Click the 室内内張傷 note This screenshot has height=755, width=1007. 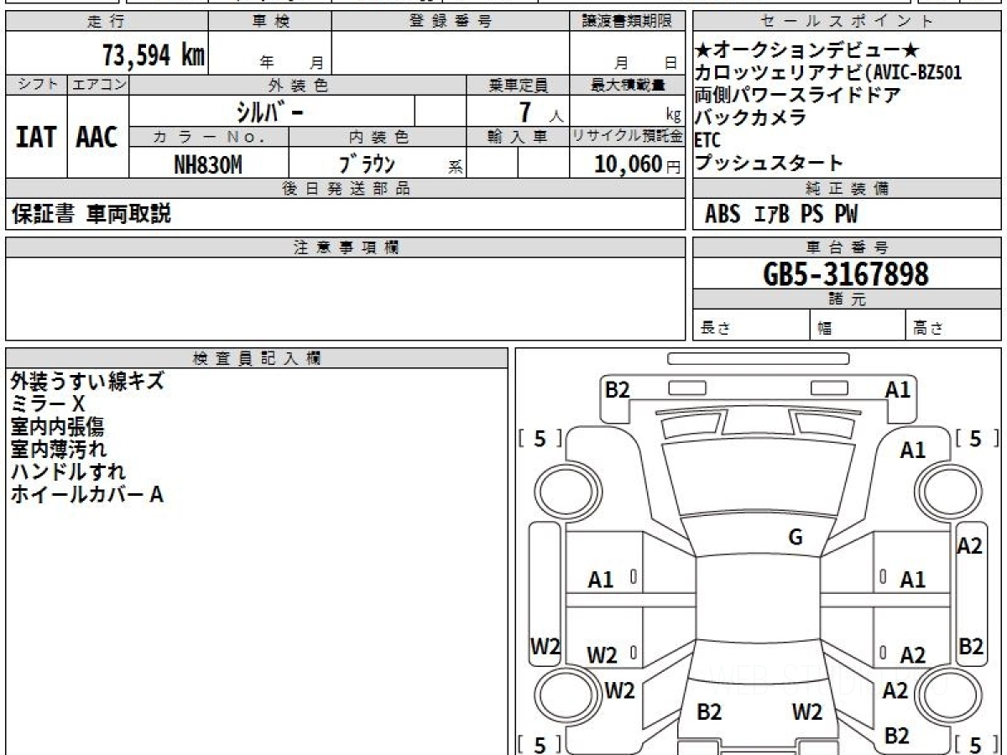point(57,427)
